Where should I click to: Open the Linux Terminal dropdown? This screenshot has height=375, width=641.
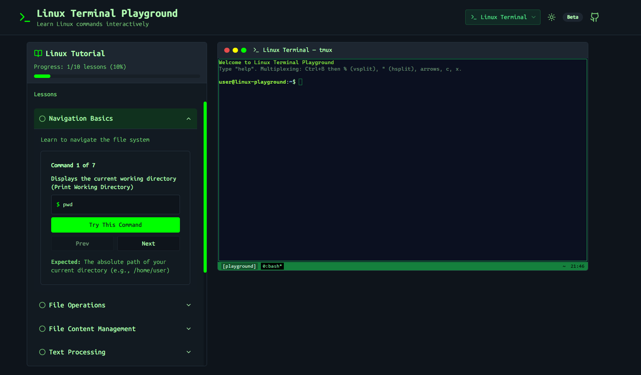(x=503, y=17)
